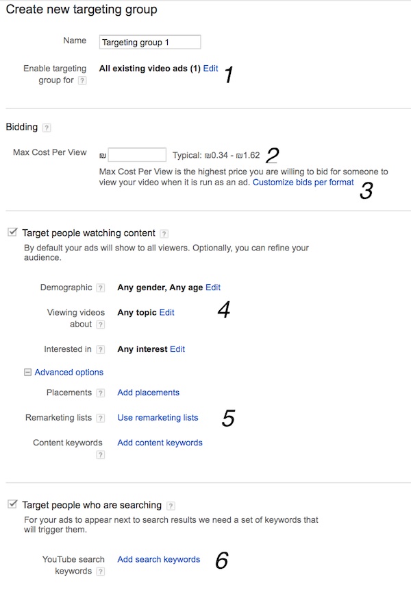Image resolution: width=411 pixels, height=599 pixels.
Task: Open help icon beside Demographic label
Action: tap(100, 287)
